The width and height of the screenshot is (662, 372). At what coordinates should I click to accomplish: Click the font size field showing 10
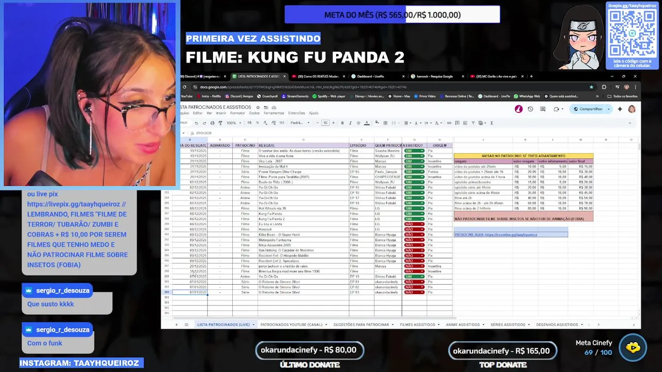(325, 123)
